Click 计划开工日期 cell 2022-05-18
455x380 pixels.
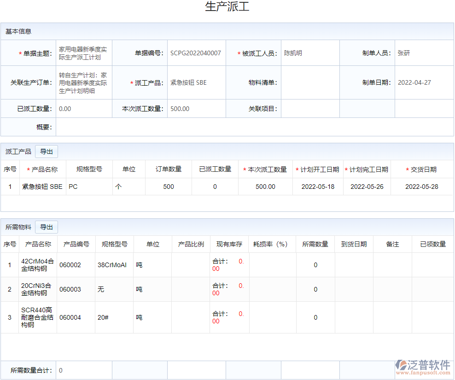point(318,187)
